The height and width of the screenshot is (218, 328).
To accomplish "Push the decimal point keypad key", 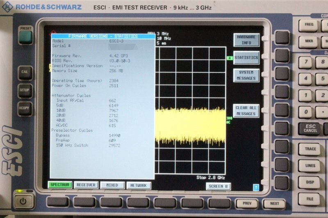I will pos(322,112).
